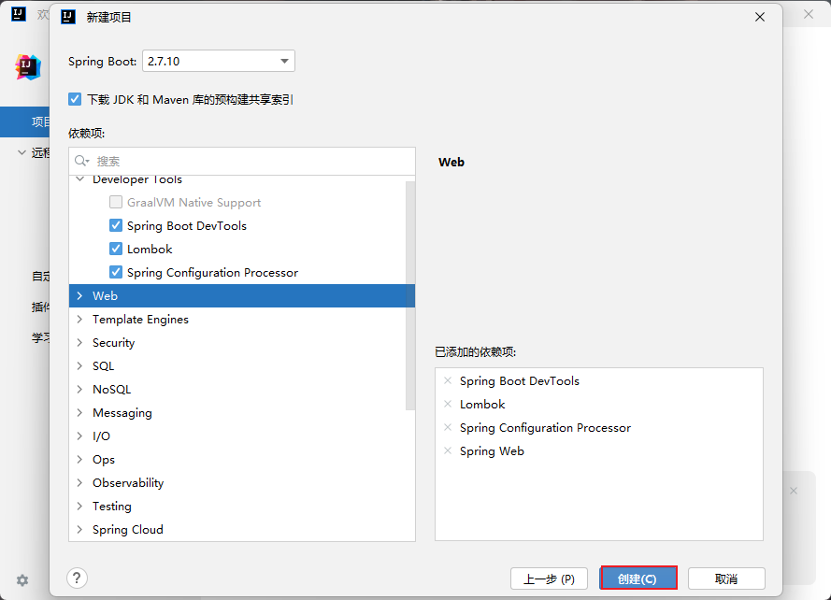This screenshot has height=600, width=831.
Task: Expand the Observability category
Action: pos(80,482)
